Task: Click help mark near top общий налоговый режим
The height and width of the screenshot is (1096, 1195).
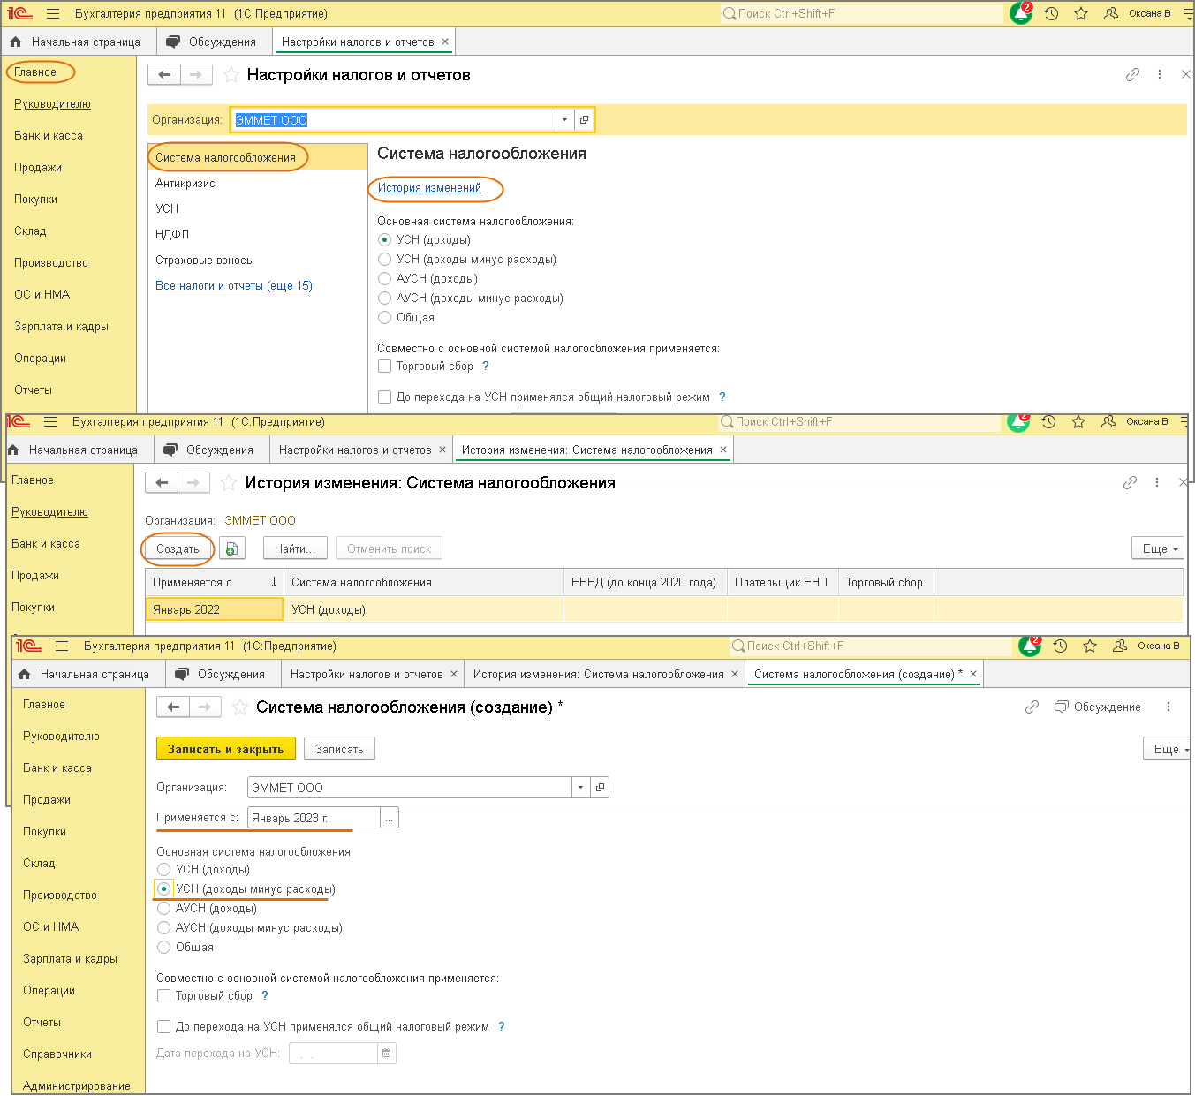Action: (x=722, y=397)
